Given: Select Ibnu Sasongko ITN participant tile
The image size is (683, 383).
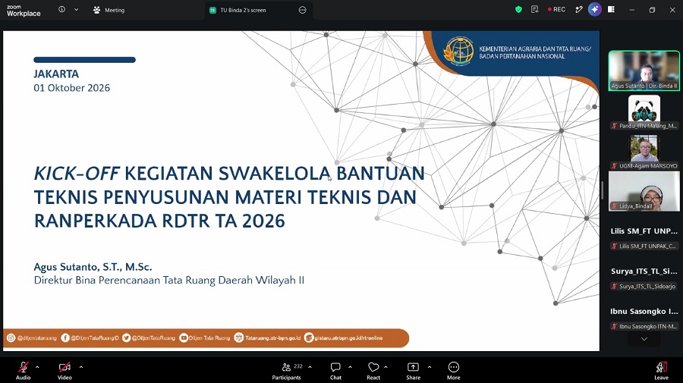Looking at the screenshot, I should coord(644,318).
